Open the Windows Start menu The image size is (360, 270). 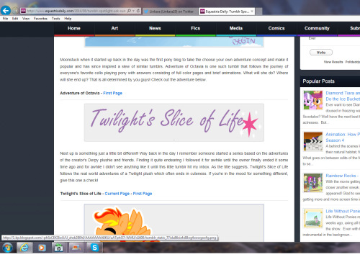click(x=7, y=248)
